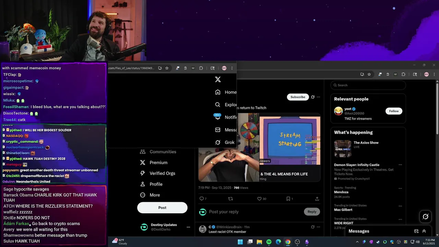Expand the More sidebar menu
This screenshot has width=439, height=247.
pos(150,195)
